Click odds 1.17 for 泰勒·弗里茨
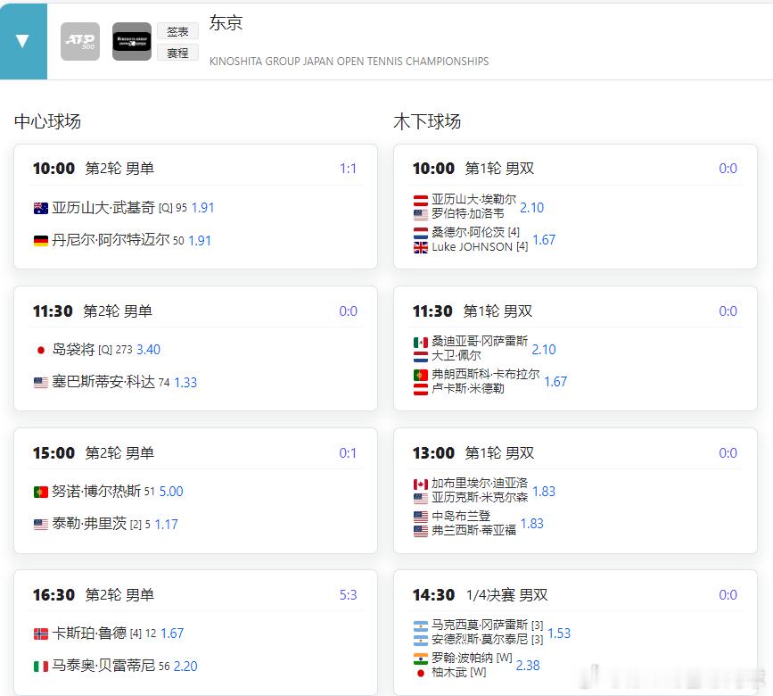 point(166,525)
